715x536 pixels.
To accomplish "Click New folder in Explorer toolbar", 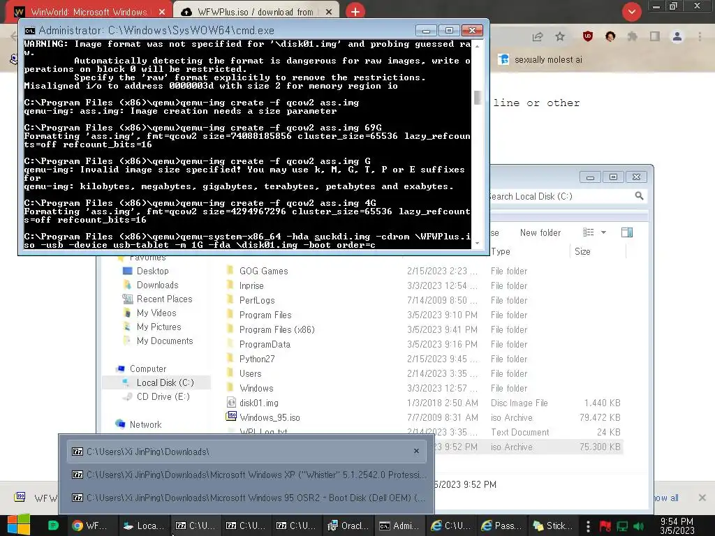I will (540, 233).
